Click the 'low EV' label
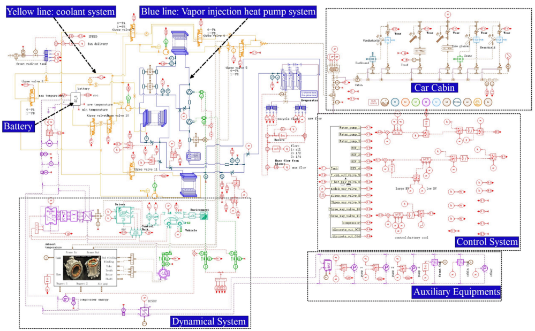 click(x=432, y=188)
